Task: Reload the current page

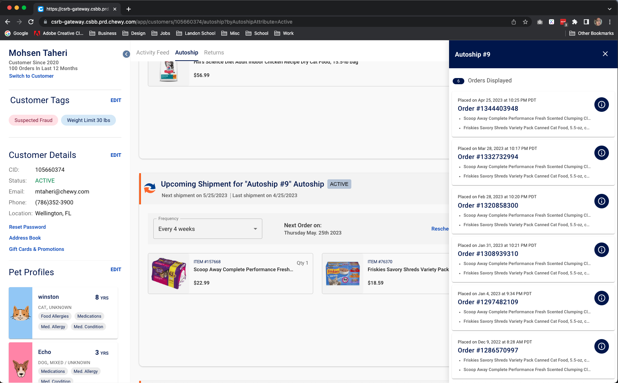Action: 31,22
